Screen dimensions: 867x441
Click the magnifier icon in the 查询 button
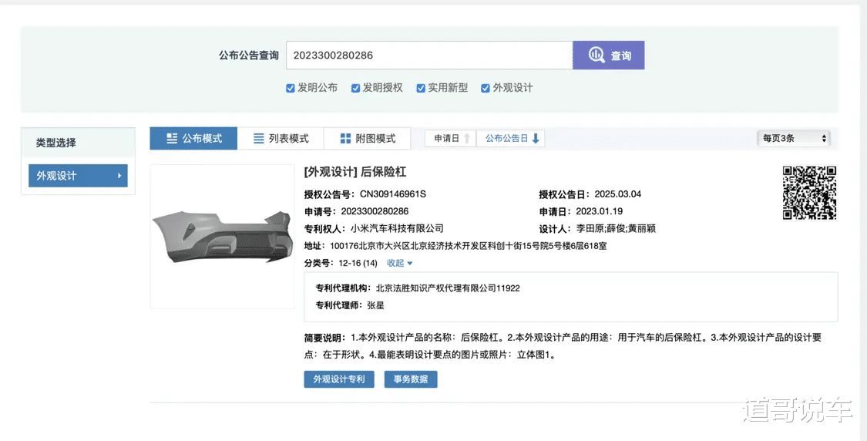tap(596, 55)
